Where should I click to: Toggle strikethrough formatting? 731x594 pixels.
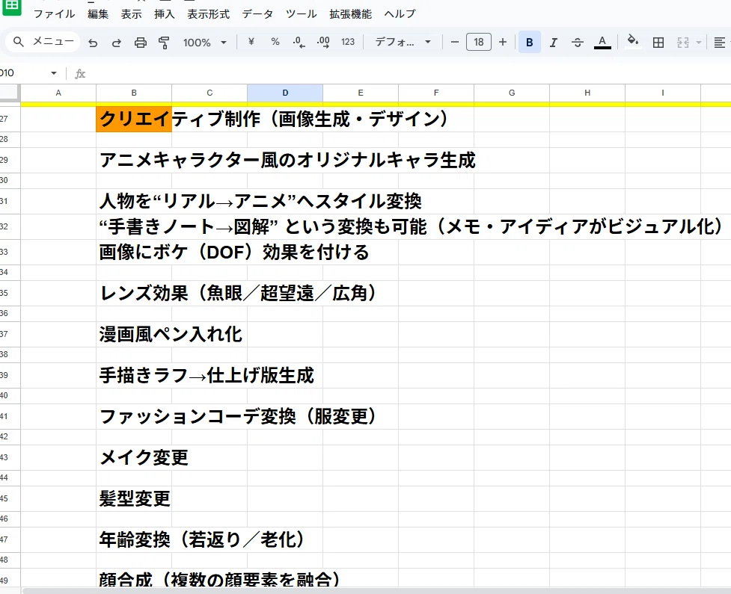click(x=577, y=43)
